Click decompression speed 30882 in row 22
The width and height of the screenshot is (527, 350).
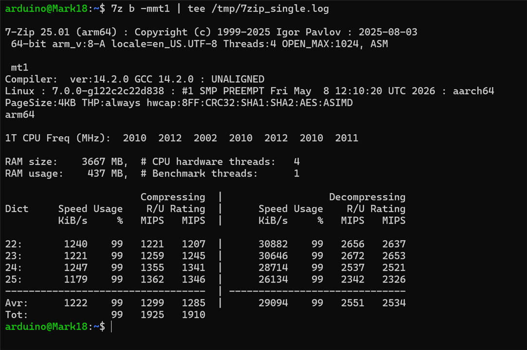point(273,244)
